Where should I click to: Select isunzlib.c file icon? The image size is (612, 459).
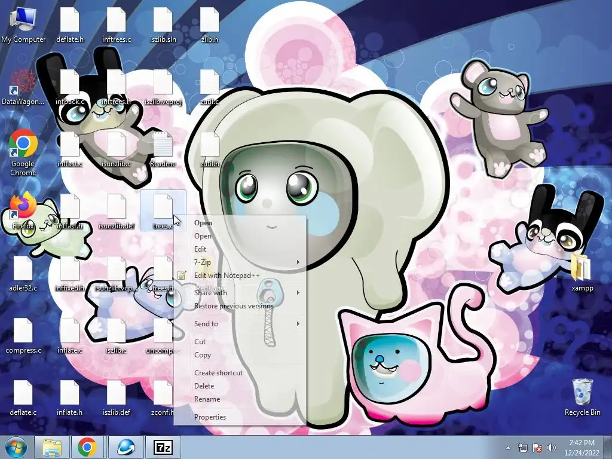(117, 149)
